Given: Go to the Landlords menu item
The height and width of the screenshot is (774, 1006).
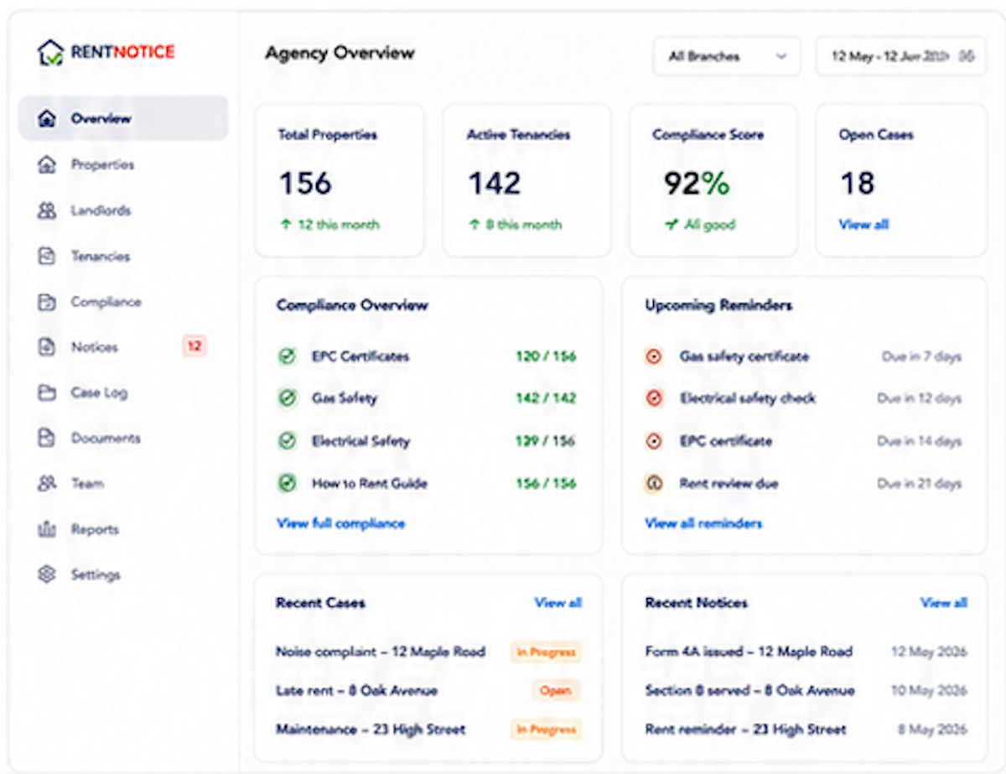Looking at the screenshot, I should point(124,210).
